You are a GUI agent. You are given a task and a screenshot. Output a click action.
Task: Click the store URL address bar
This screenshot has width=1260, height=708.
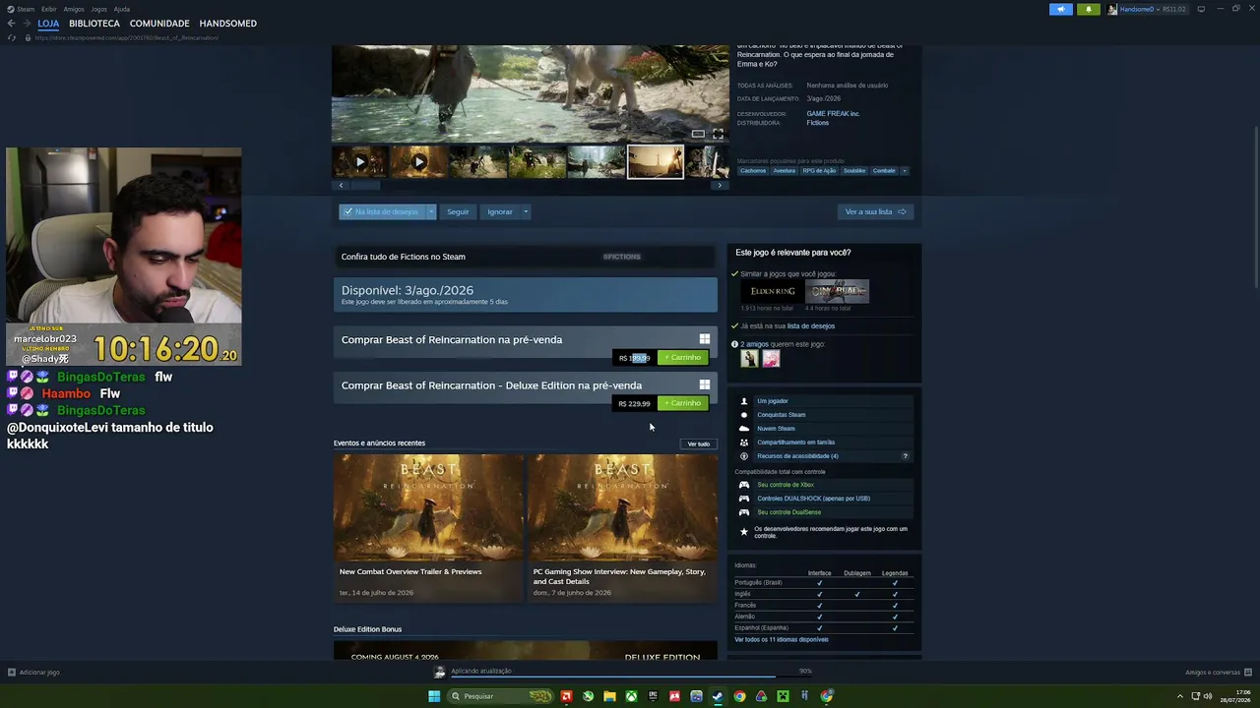coord(127,37)
